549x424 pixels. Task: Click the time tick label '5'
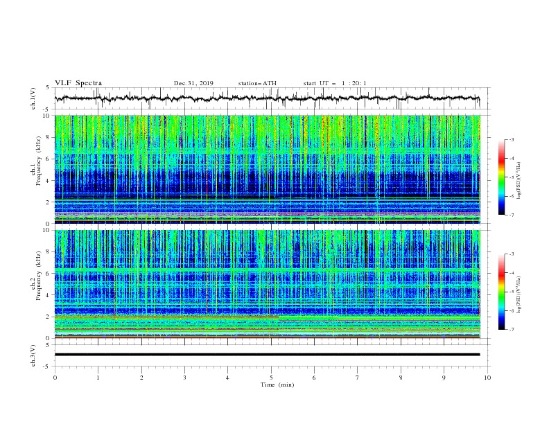(271, 378)
